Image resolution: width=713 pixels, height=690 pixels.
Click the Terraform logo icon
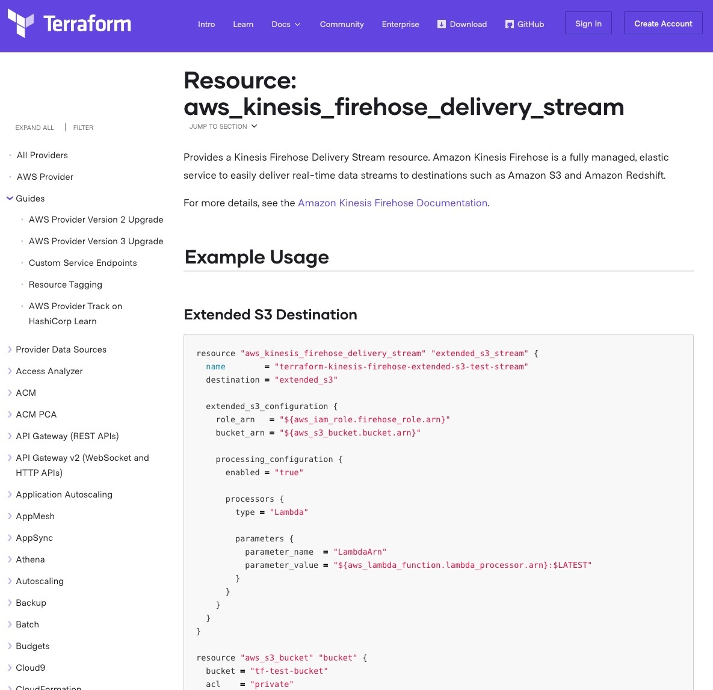pyautogui.click(x=20, y=23)
